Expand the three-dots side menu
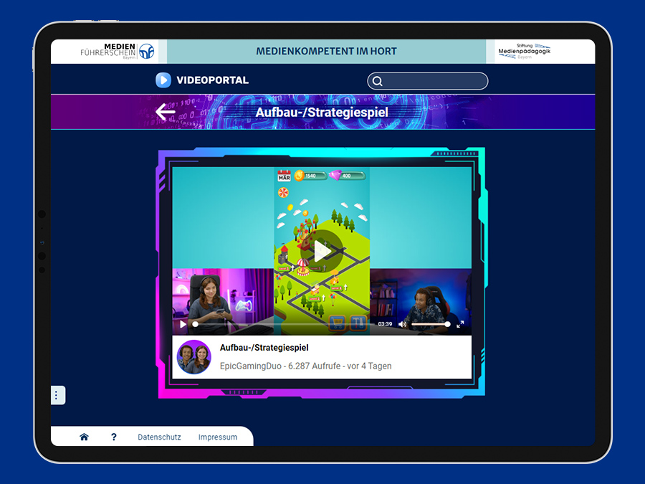The image size is (645, 484). click(x=57, y=395)
